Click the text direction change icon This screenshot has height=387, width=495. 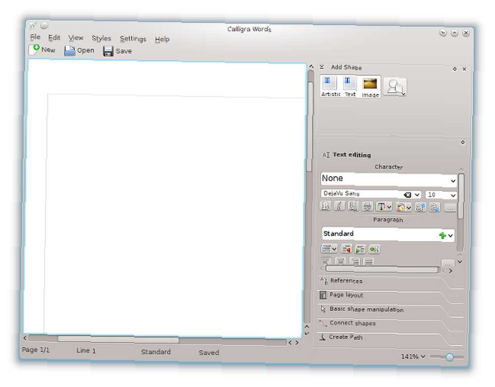tap(374, 250)
